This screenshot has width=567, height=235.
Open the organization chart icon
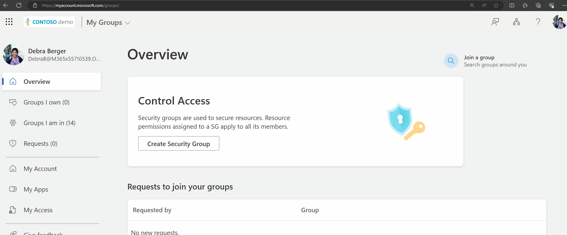pos(516,22)
